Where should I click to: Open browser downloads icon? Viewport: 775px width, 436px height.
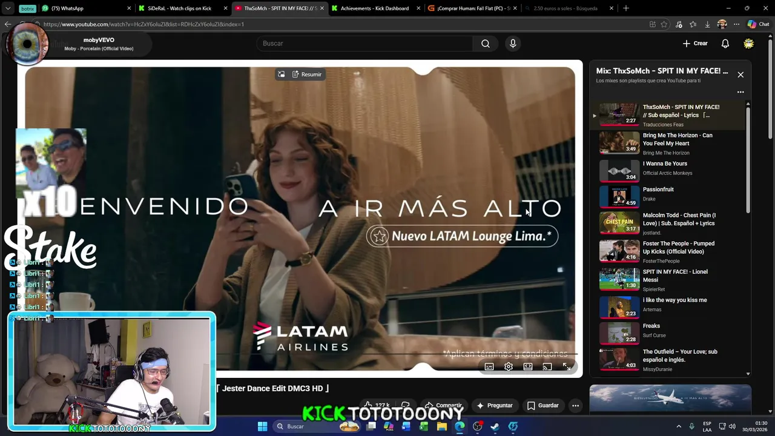(707, 24)
